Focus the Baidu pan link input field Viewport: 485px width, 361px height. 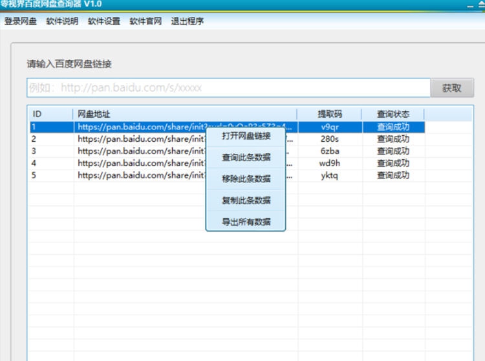click(228, 88)
